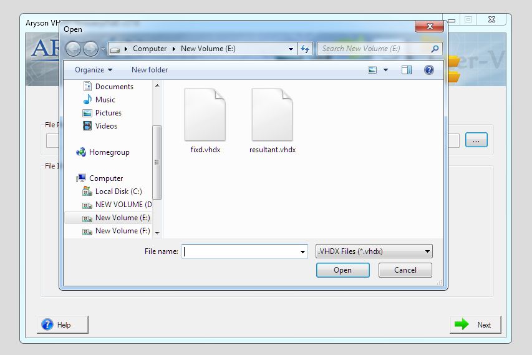The width and height of the screenshot is (532, 355).
Task: Open the Documents library
Action: (109, 87)
